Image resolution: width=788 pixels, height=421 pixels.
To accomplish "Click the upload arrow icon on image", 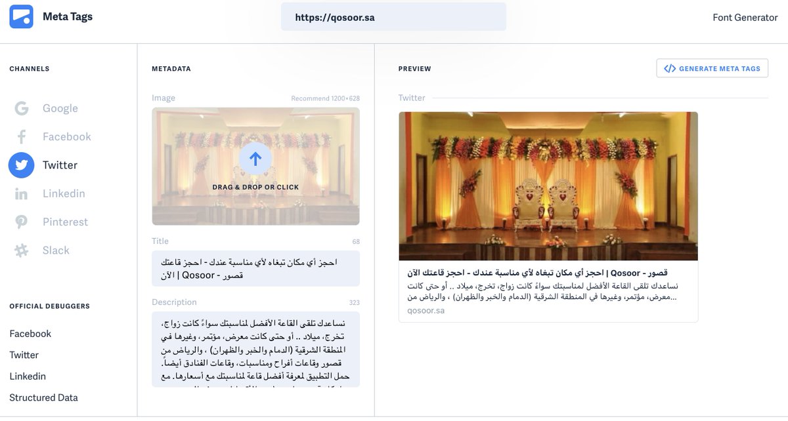I will 255,158.
